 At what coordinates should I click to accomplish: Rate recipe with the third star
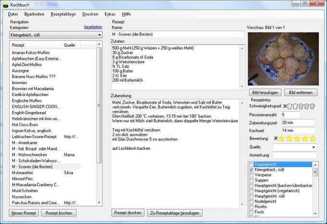coord(297,138)
